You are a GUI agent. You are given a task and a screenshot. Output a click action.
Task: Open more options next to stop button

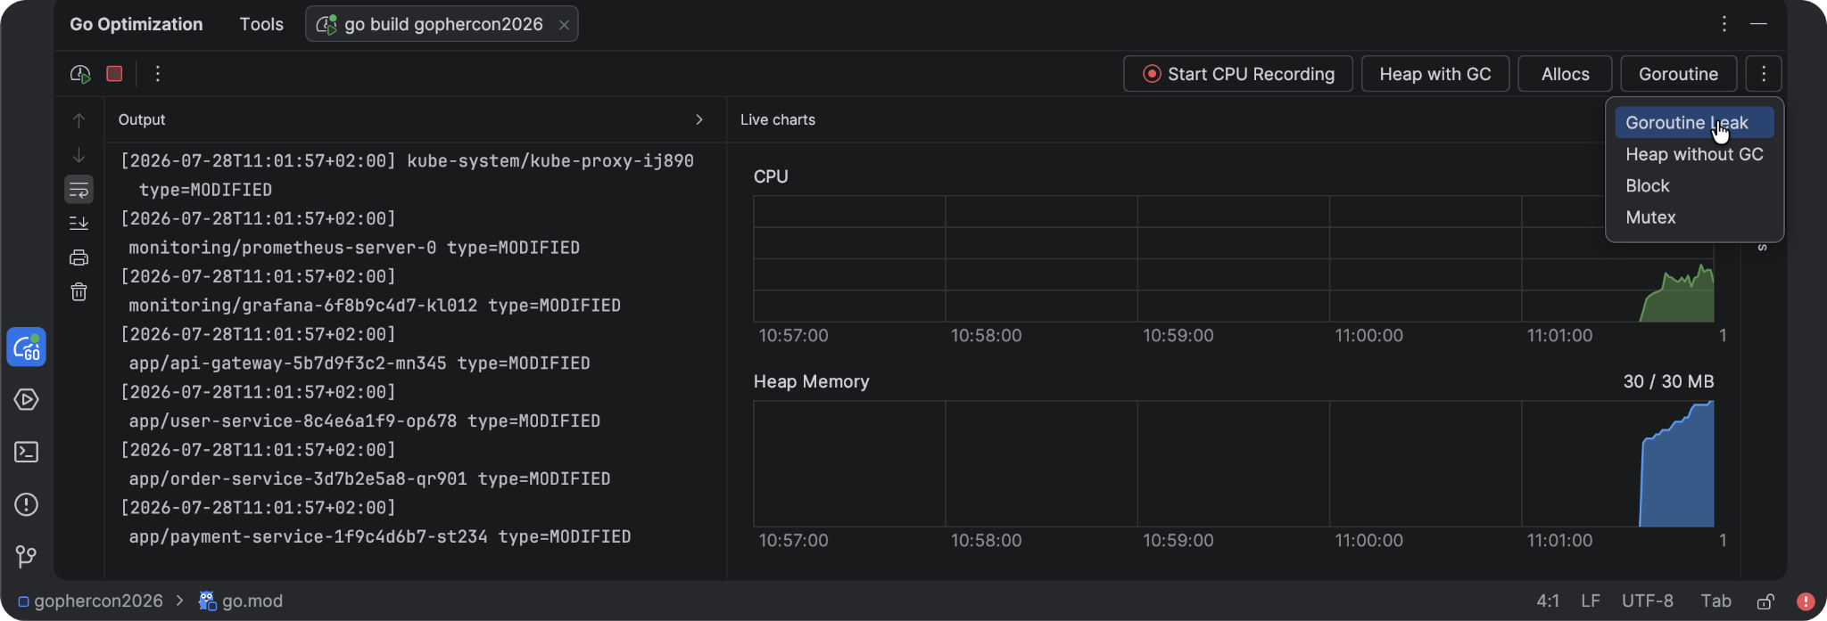pos(158,74)
